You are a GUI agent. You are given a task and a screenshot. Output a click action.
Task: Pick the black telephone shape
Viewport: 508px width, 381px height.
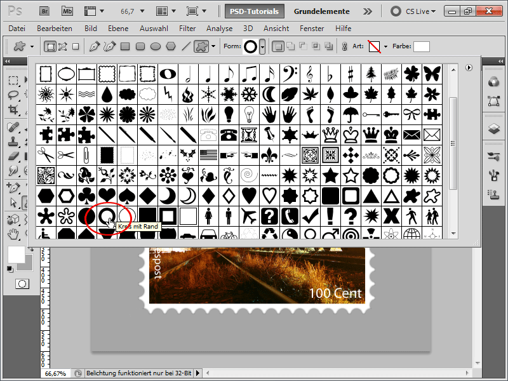coord(229,135)
